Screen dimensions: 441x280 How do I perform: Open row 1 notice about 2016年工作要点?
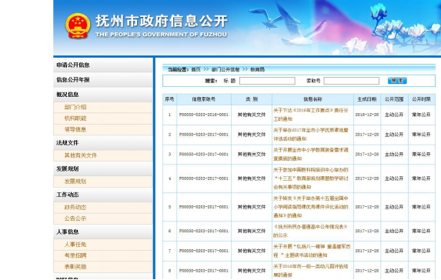point(311,115)
